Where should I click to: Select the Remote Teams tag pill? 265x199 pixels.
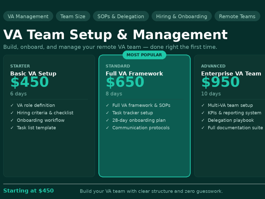tap(237, 16)
